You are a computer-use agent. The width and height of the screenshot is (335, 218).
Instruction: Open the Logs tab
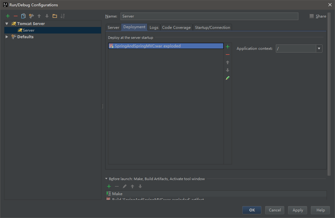point(154,27)
